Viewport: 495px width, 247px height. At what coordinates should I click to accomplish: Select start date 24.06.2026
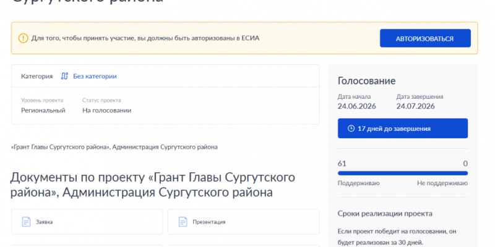pyautogui.click(x=357, y=106)
